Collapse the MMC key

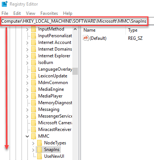[27, 137]
